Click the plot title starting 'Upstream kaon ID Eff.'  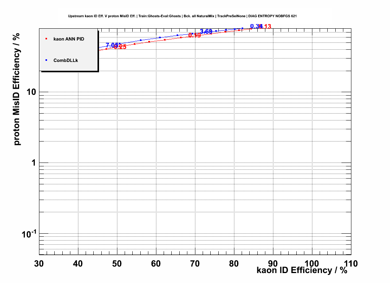click(182, 16)
